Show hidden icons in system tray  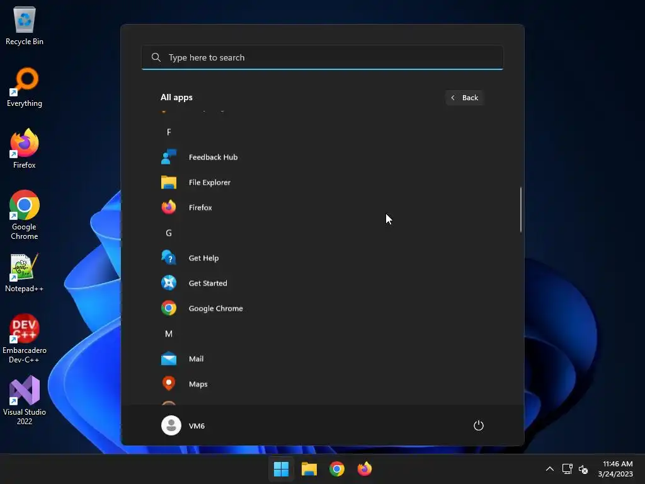549,469
